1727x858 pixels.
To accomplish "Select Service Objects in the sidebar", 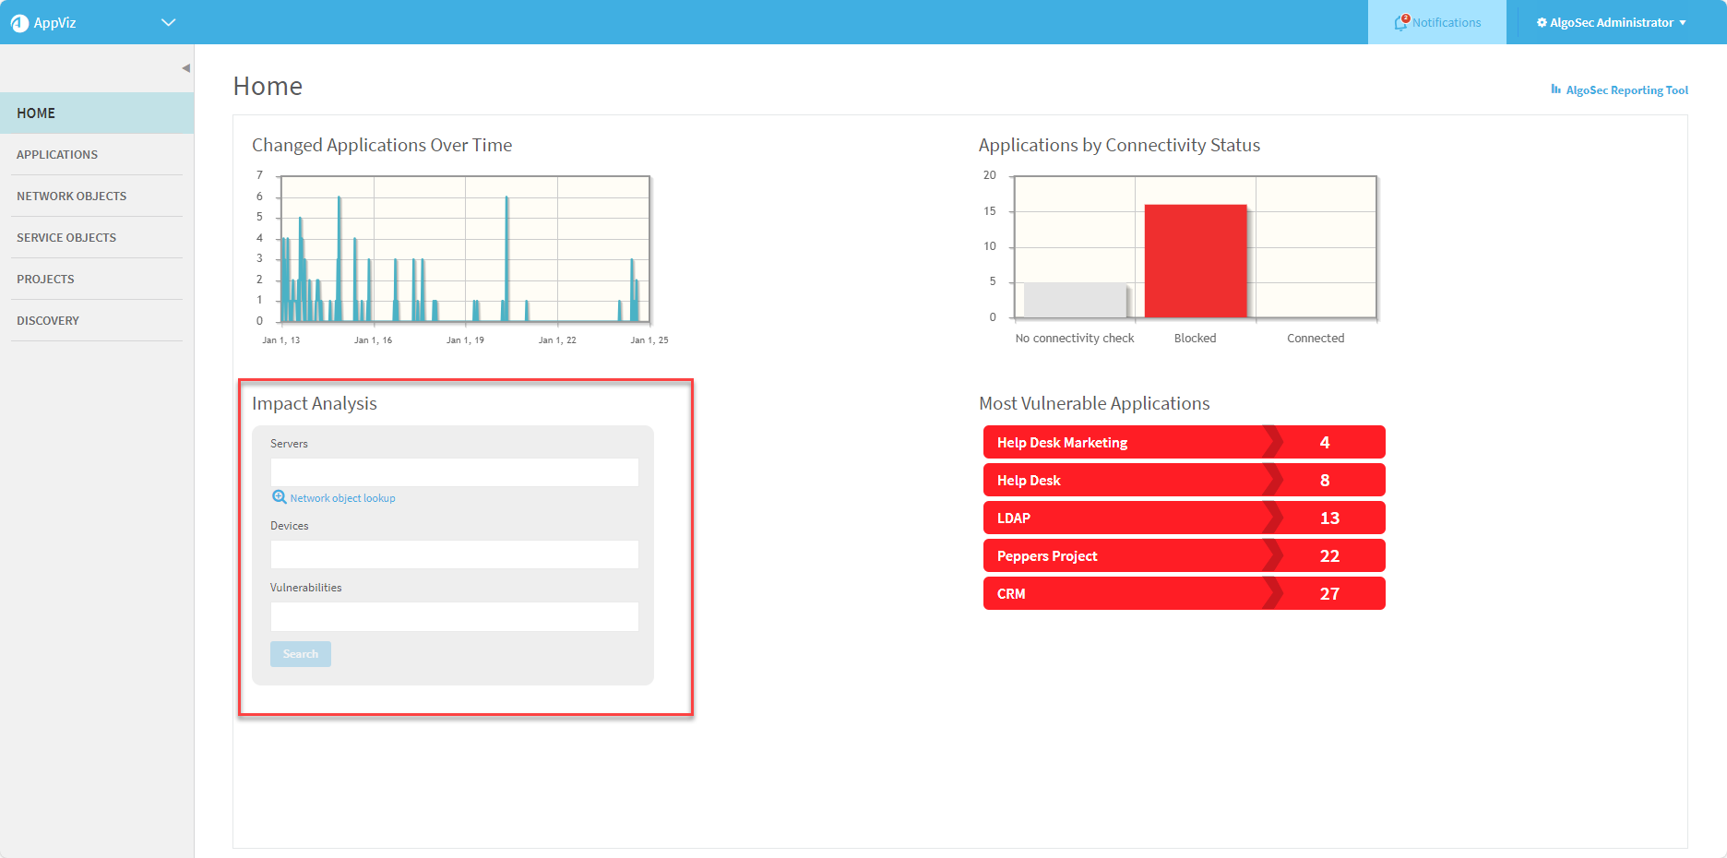I will click(x=66, y=238).
